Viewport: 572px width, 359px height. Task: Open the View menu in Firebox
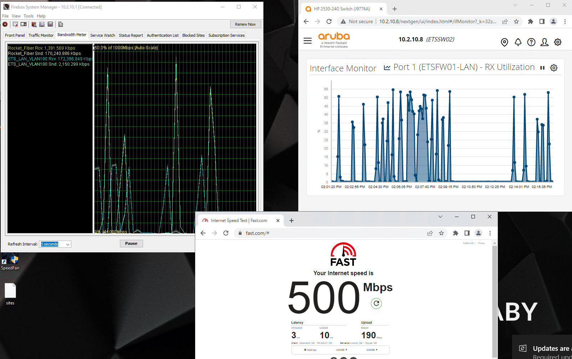pos(16,16)
